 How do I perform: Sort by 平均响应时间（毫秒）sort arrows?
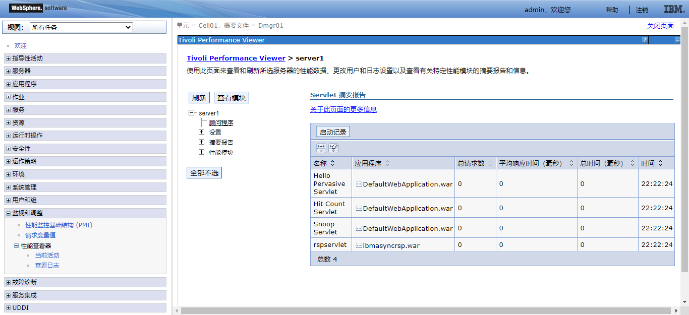tap(571, 163)
